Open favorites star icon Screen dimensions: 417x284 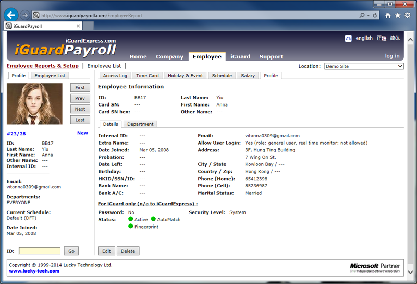tap(398, 16)
